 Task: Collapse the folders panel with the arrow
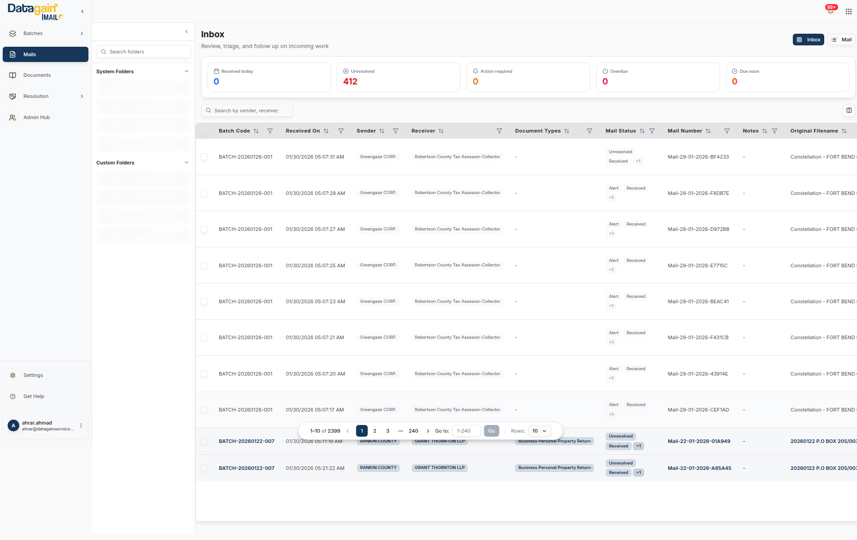click(x=187, y=32)
